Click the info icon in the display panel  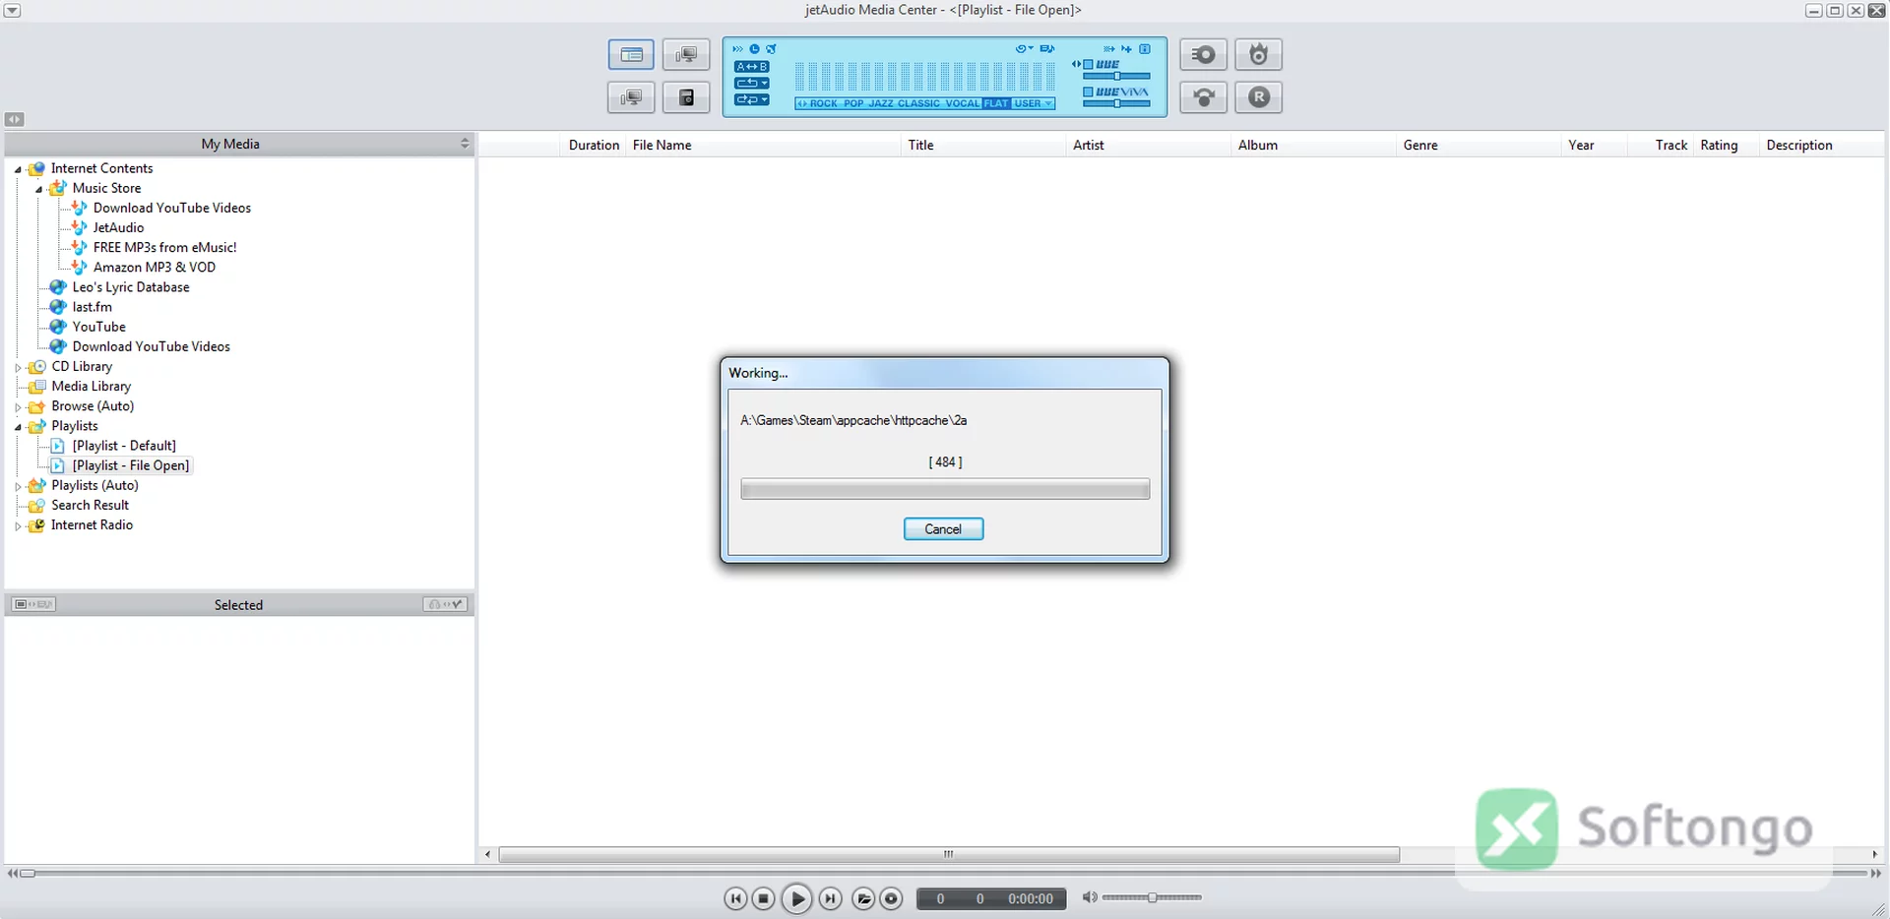coord(1145,48)
